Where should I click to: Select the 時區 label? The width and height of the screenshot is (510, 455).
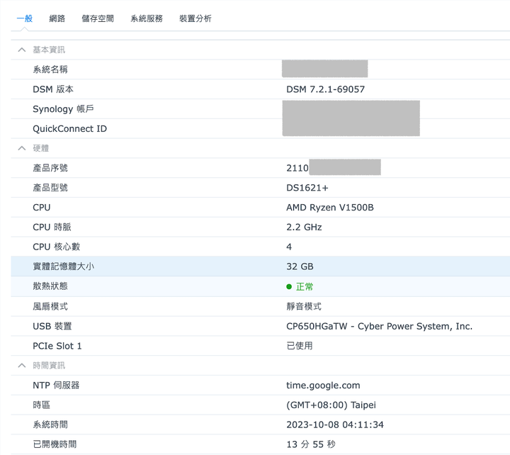pyautogui.click(x=41, y=405)
